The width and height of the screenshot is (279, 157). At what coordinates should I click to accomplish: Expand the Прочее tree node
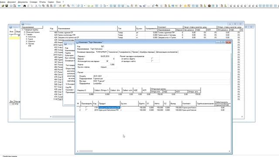coord(27,44)
